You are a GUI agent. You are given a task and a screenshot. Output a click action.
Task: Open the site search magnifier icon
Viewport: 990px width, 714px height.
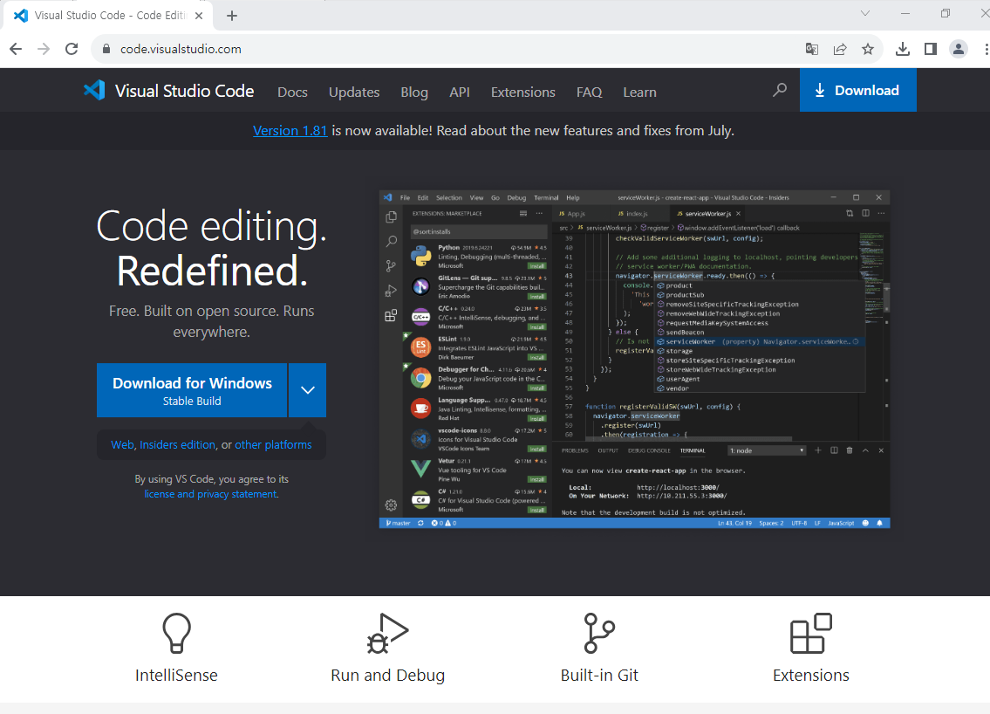pos(780,91)
